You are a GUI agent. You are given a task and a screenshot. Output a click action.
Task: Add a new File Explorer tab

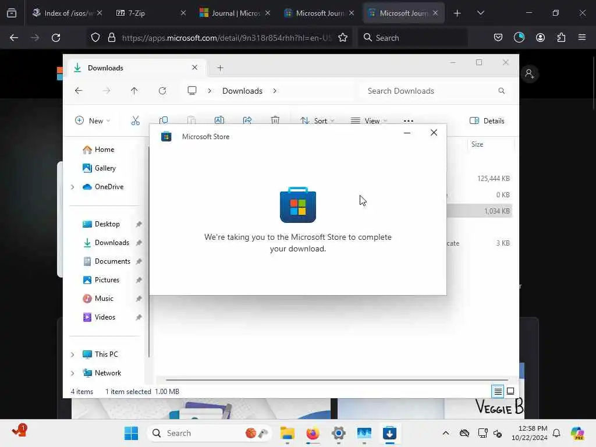[x=220, y=68]
